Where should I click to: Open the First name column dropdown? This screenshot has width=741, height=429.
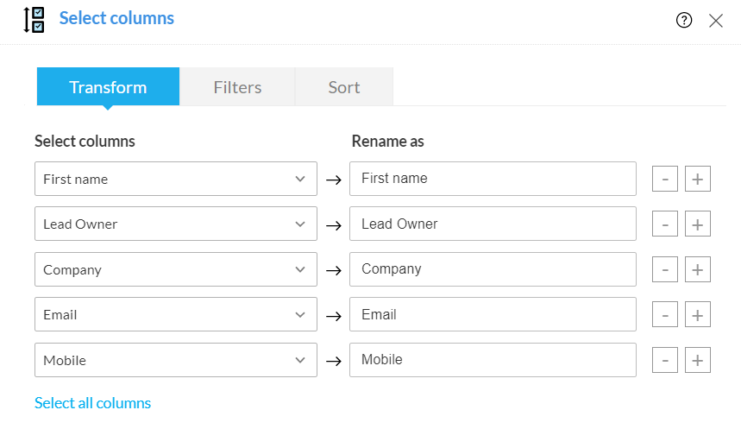[x=176, y=179]
